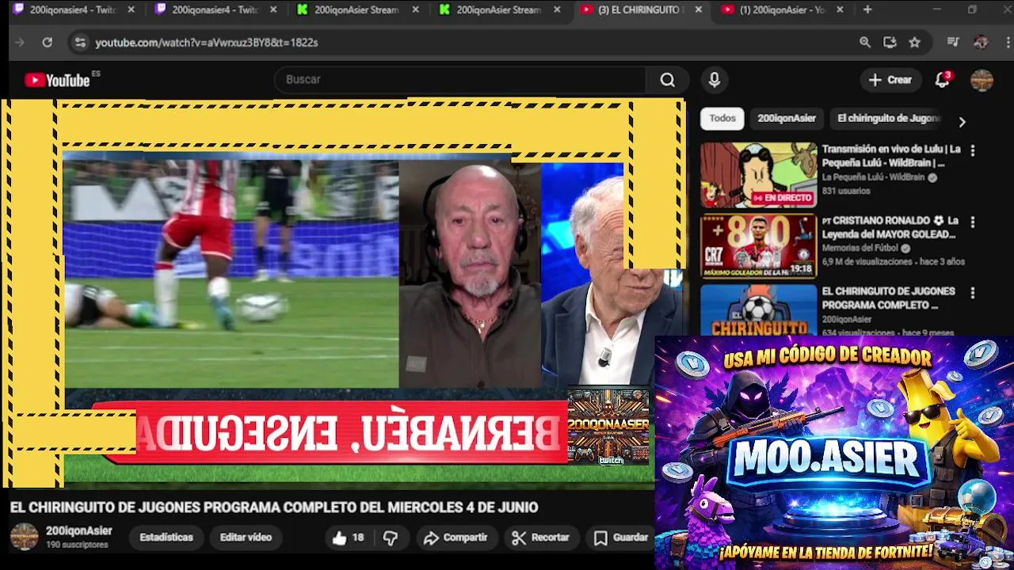
Task: Open options menu for La Pequeña Lulú video
Action: click(x=973, y=150)
